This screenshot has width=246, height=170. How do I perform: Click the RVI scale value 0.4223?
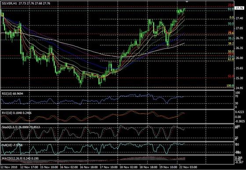pyautogui.click(x=239, y=112)
